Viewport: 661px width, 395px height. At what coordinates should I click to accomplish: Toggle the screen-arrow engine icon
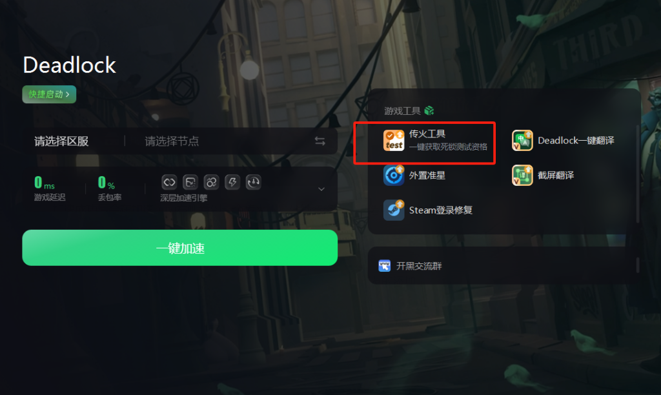coord(190,182)
